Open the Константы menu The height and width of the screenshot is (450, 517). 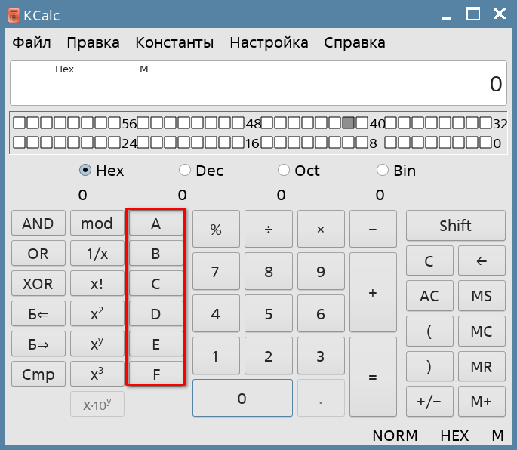[x=174, y=42]
